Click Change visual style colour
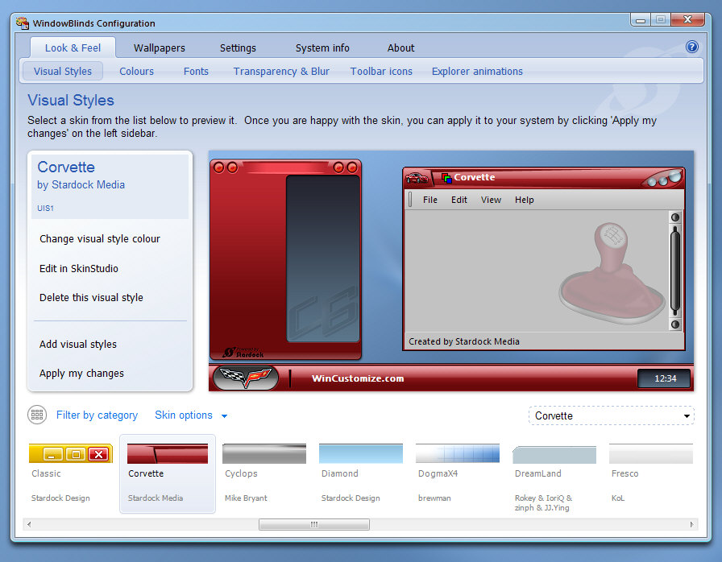 tap(100, 239)
